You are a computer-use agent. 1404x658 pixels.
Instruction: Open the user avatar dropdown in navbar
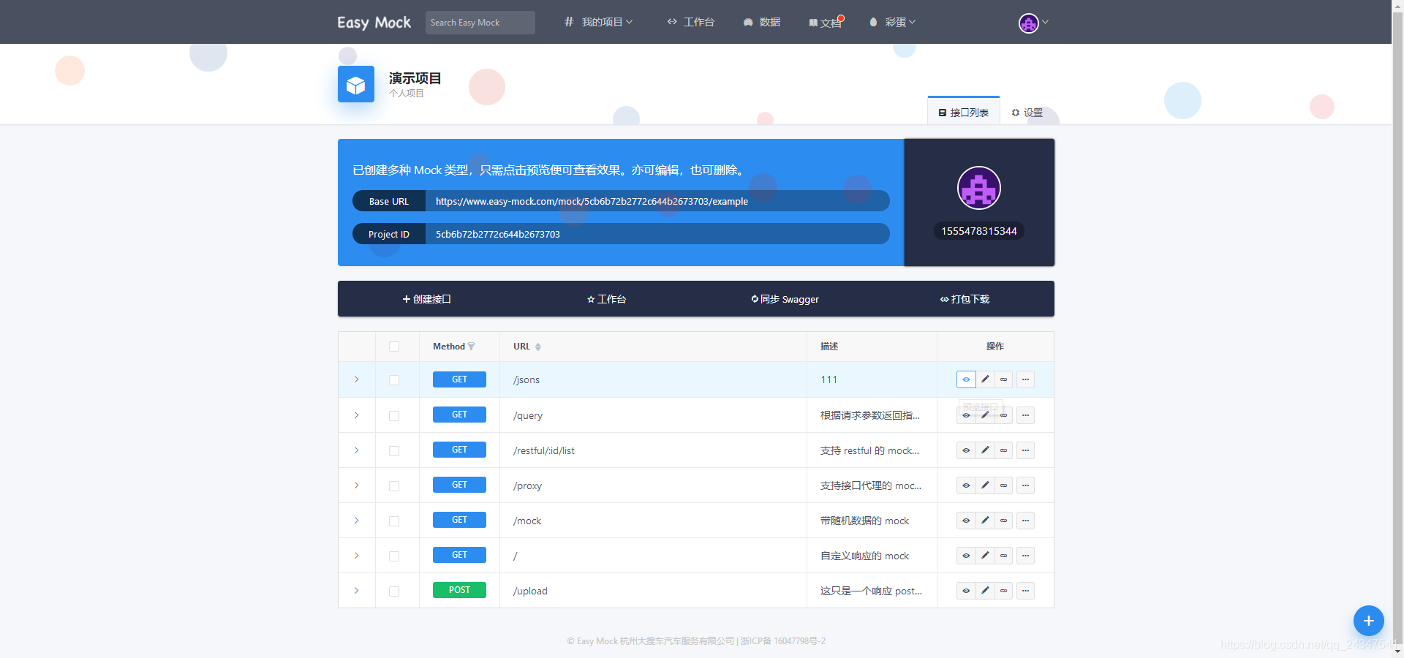1033,23
